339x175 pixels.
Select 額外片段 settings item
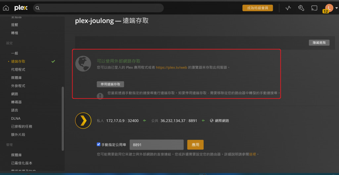pos(18,134)
